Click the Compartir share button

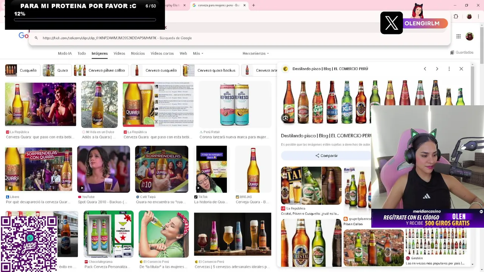coord(326,156)
